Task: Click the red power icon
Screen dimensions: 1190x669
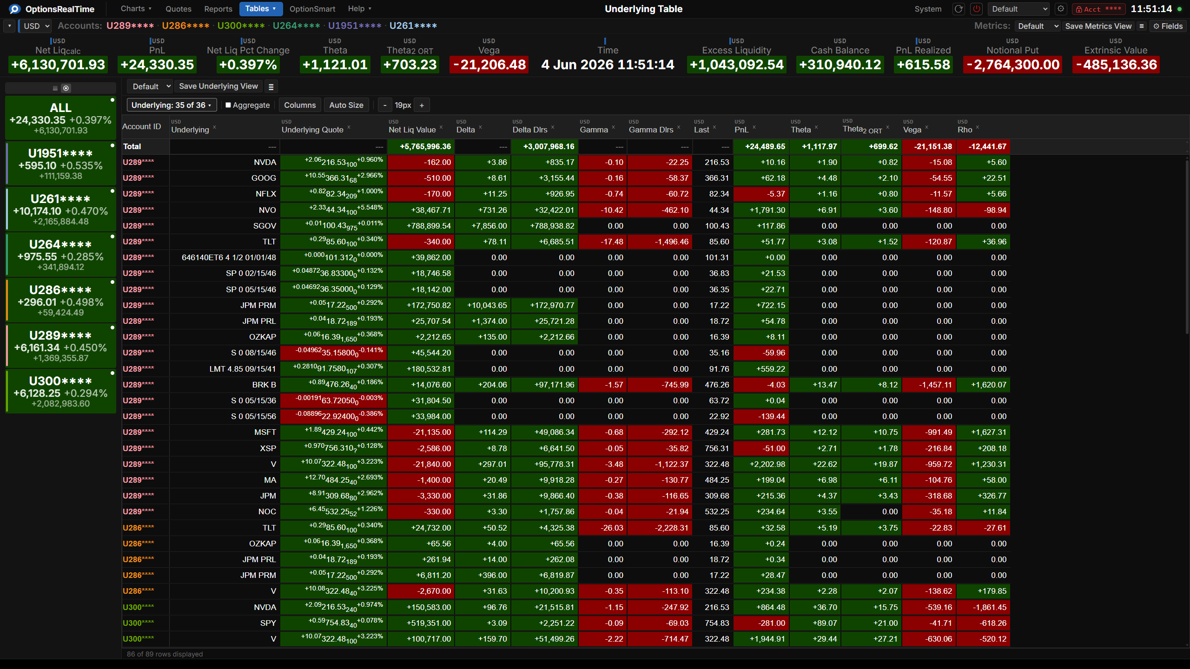Action: click(x=977, y=9)
